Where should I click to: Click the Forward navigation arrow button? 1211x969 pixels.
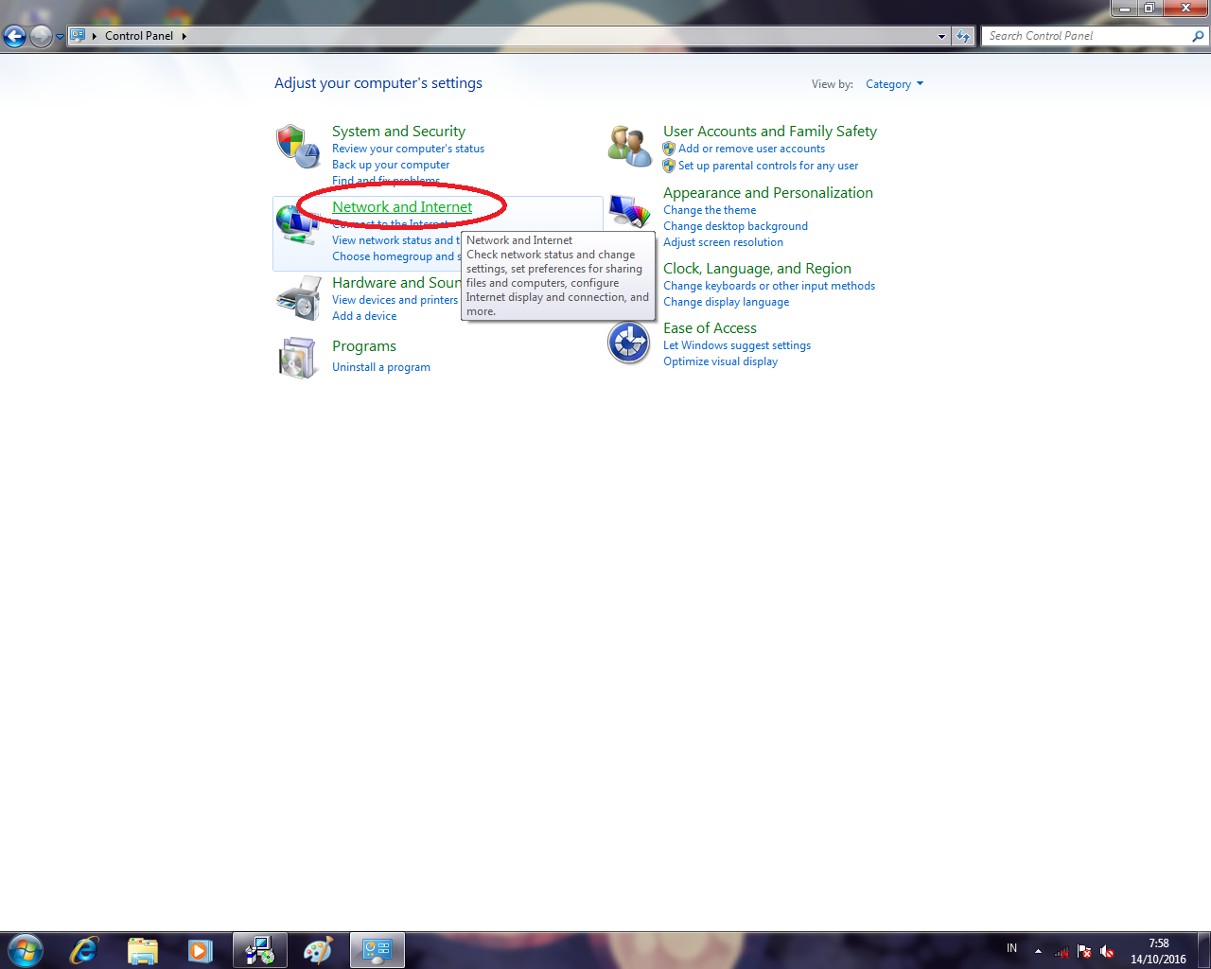tap(41, 36)
